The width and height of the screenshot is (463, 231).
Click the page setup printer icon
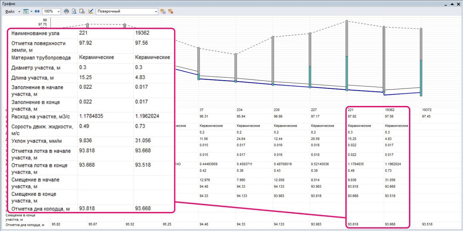[82, 11]
